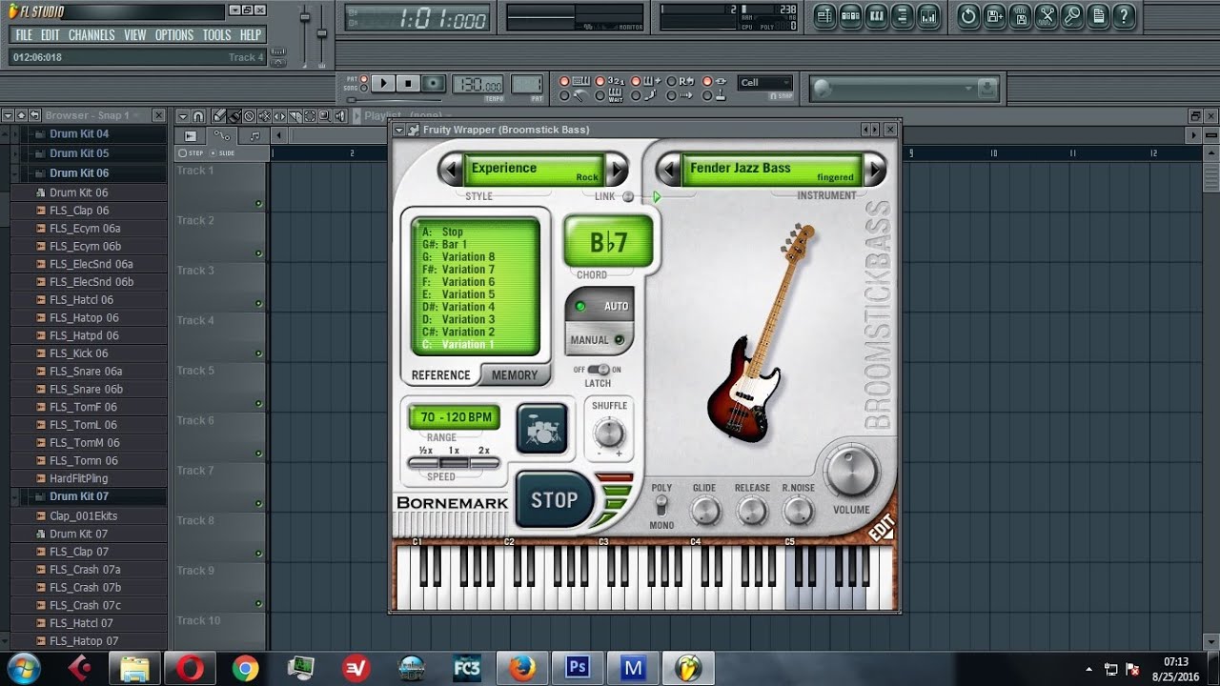This screenshot has height=686, width=1220.
Task: Toggle the LATCH off/on switch
Action: pyautogui.click(x=598, y=370)
